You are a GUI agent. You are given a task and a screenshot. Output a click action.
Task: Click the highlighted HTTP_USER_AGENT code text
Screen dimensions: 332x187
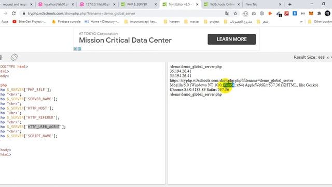pos(44,127)
